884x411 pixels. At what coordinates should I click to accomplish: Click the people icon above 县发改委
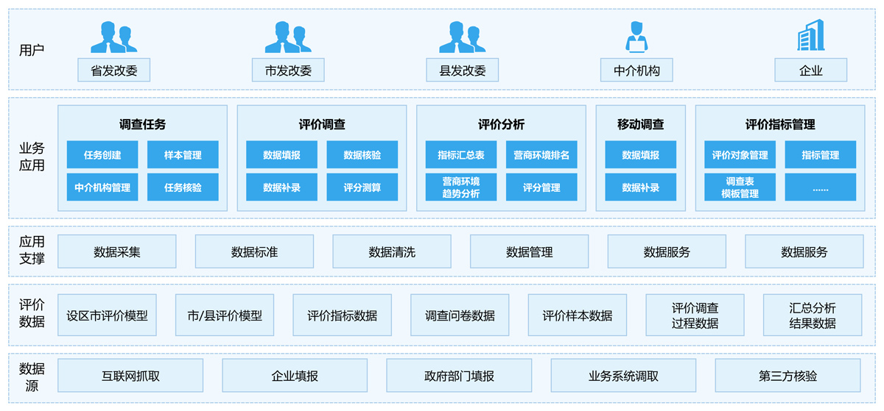tap(463, 37)
